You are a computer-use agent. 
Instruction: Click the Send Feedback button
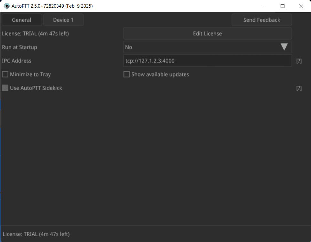click(262, 20)
